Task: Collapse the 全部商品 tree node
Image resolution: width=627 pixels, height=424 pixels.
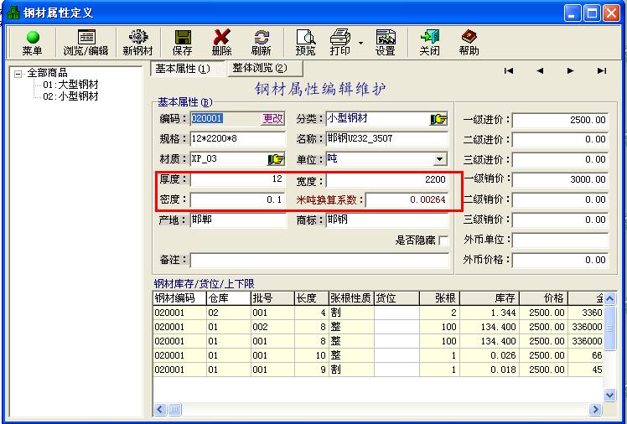Action: click(x=18, y=74)
